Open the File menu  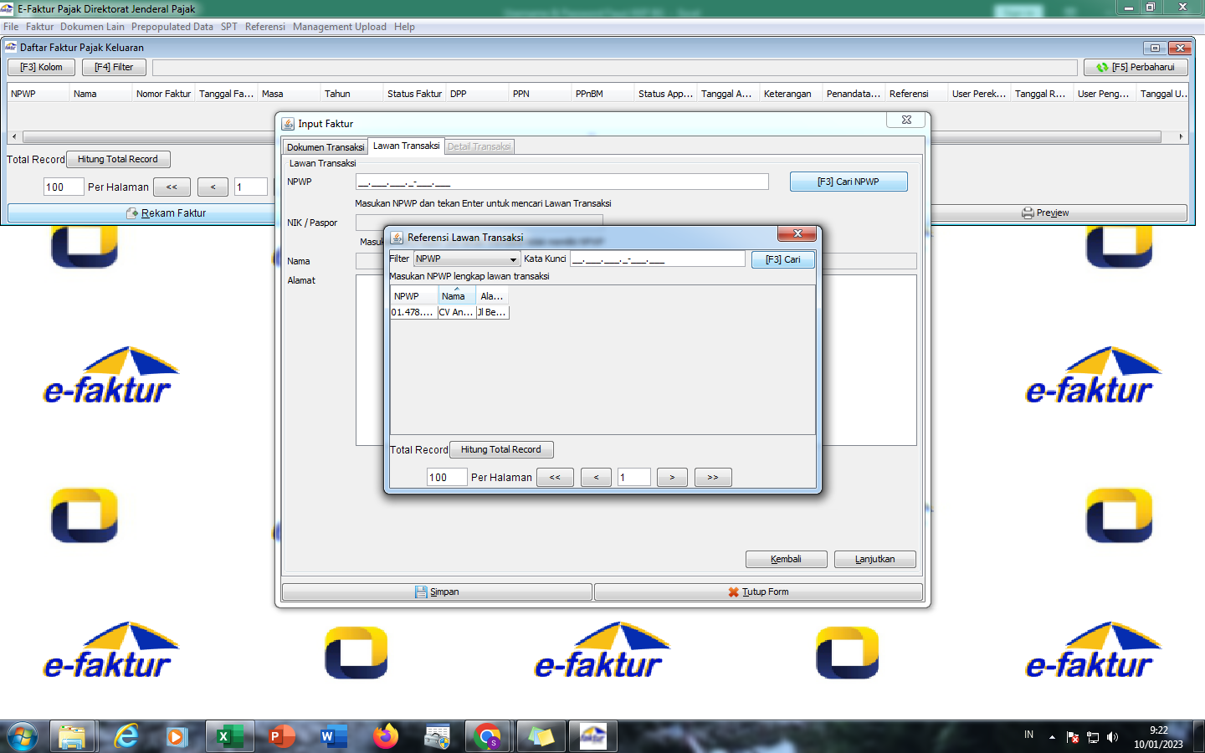[x=11, y=27]
